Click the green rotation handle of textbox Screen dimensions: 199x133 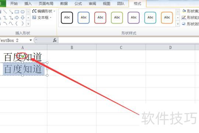coord(22,57)
